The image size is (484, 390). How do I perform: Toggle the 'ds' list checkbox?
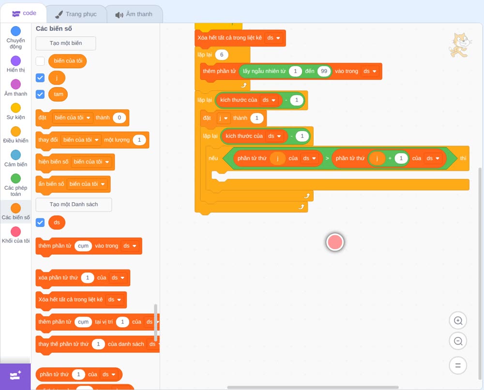[40, 223]
